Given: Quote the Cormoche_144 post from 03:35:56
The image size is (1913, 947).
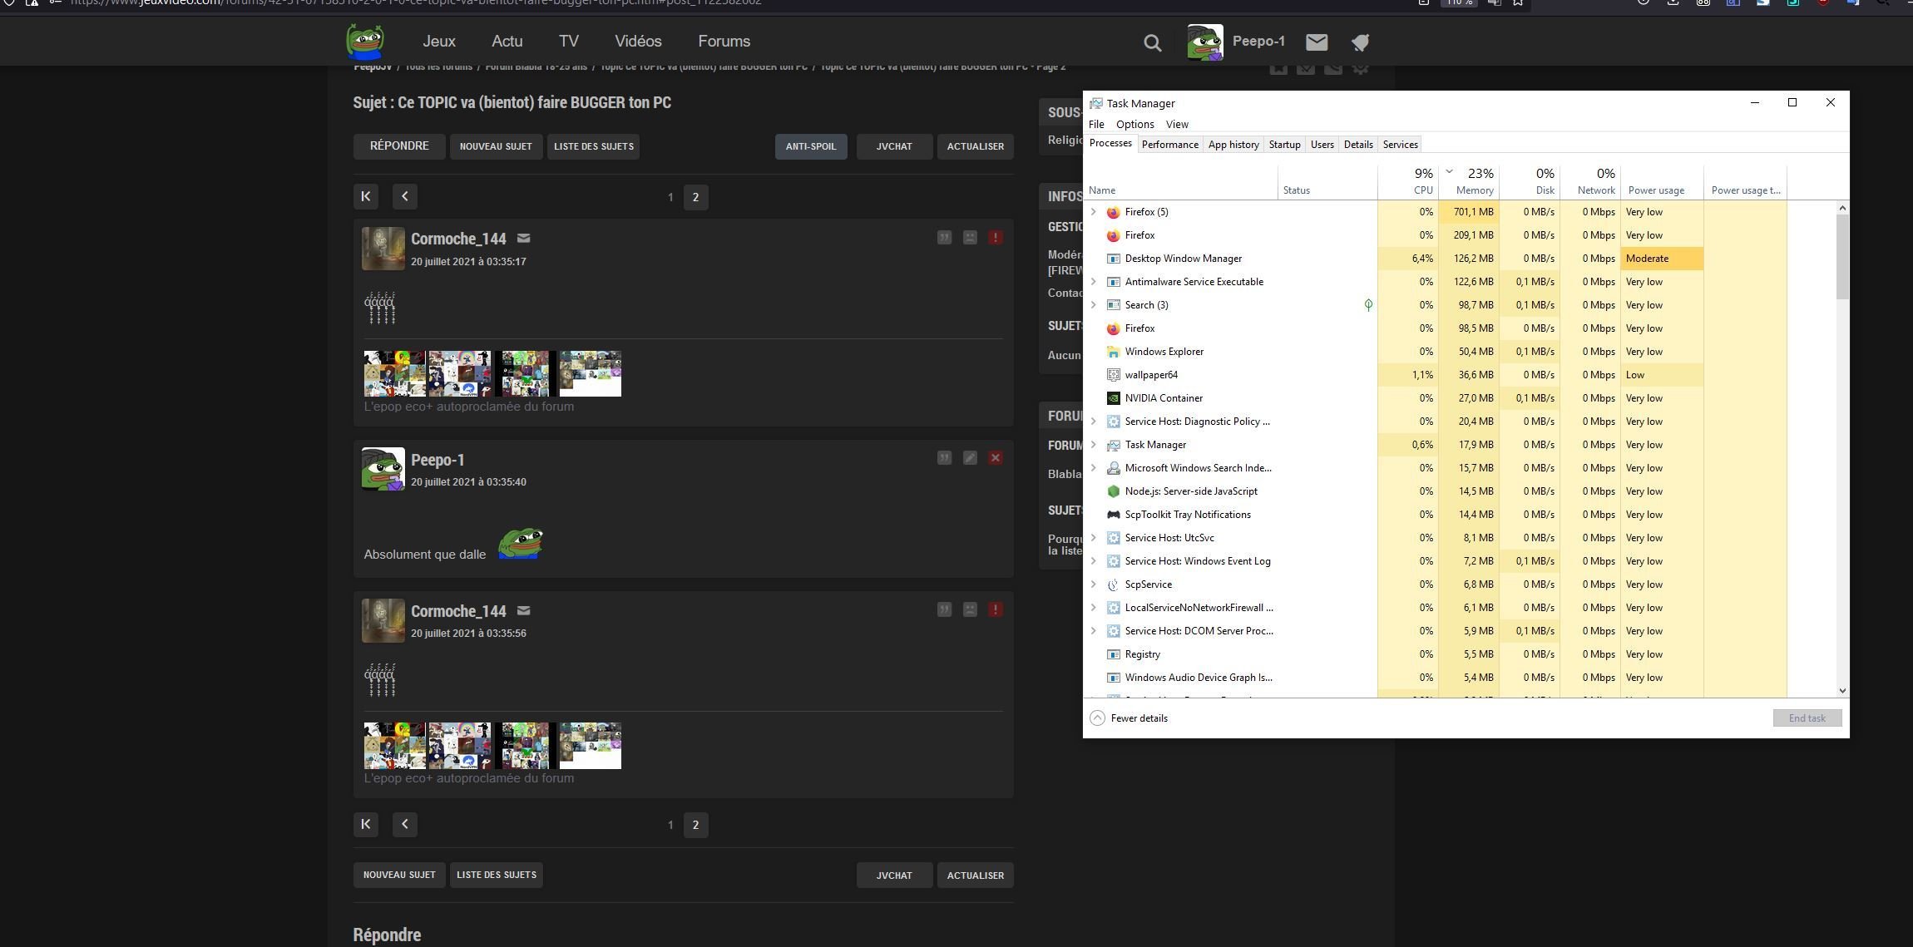Looking at the screenshot, I should pyautogui.click(x=944, y=609).
